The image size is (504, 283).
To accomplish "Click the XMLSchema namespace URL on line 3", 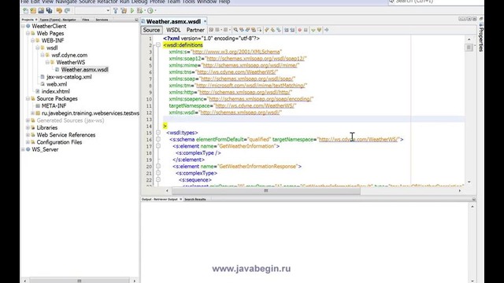I will [236, 52].
